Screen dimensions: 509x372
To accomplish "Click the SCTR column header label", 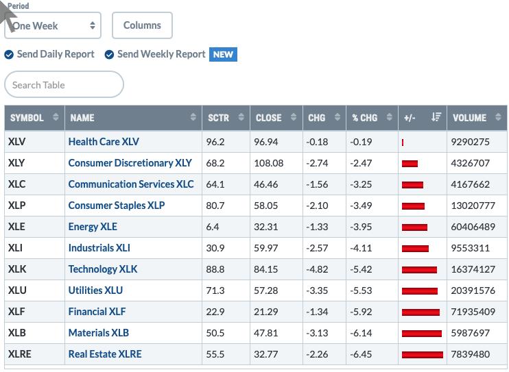I will coord(218,117).
